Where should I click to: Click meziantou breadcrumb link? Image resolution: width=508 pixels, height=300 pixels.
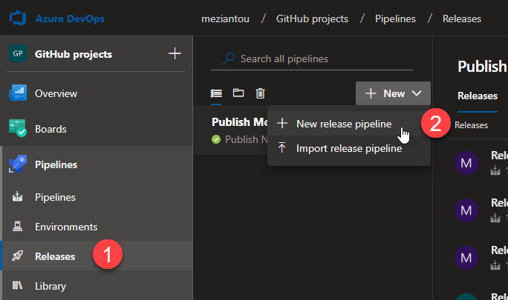(x=225, y=19)
